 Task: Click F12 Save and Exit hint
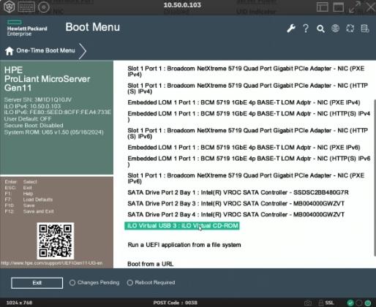click(29, 211)
